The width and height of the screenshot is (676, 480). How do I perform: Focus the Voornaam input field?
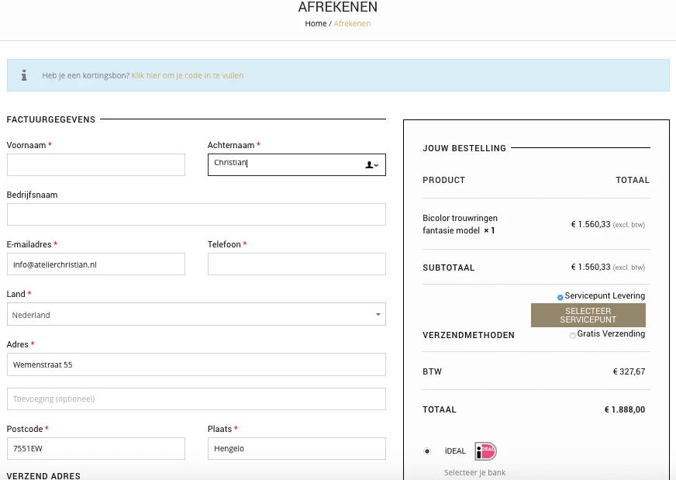[x=95, y=164]
